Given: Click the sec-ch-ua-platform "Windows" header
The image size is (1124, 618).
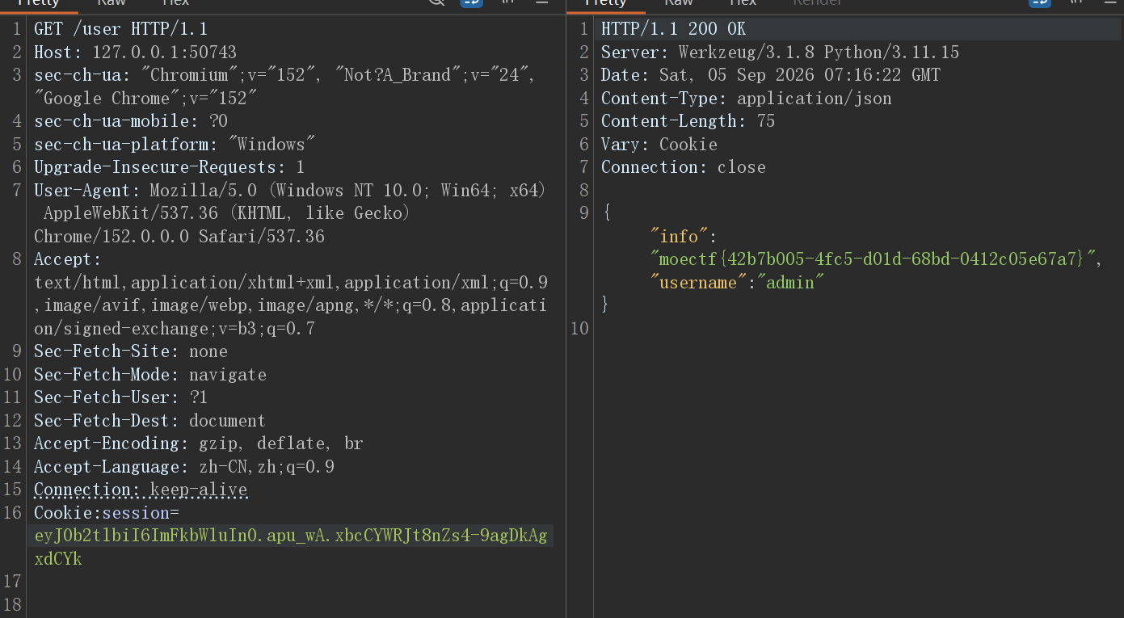Looking at the screenshot, I should click(x=175, y=145).
